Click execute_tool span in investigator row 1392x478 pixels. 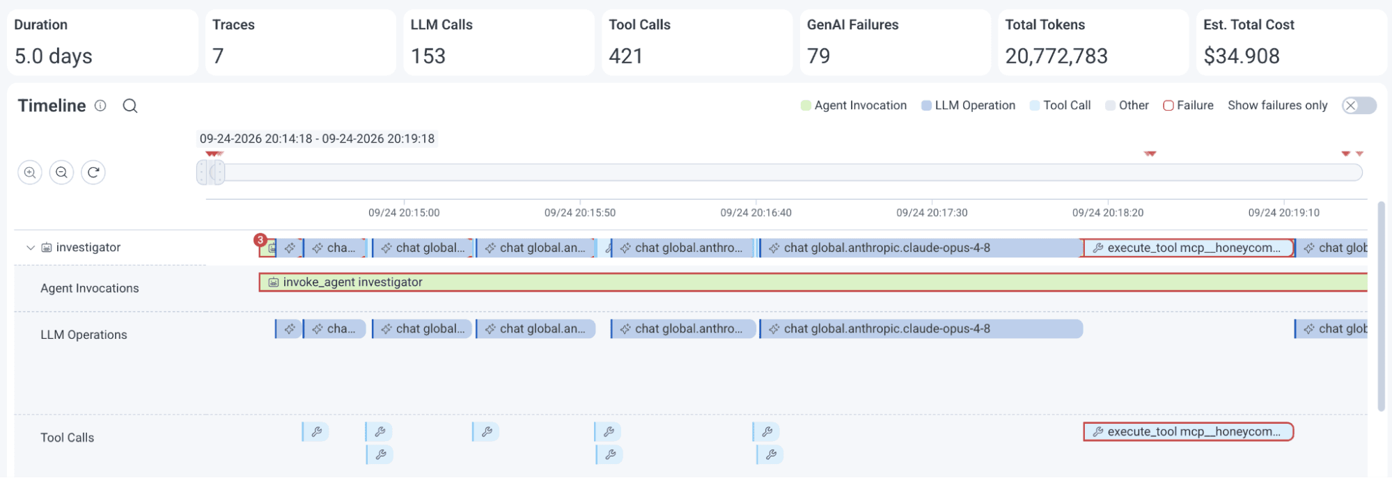point(1188,248)
